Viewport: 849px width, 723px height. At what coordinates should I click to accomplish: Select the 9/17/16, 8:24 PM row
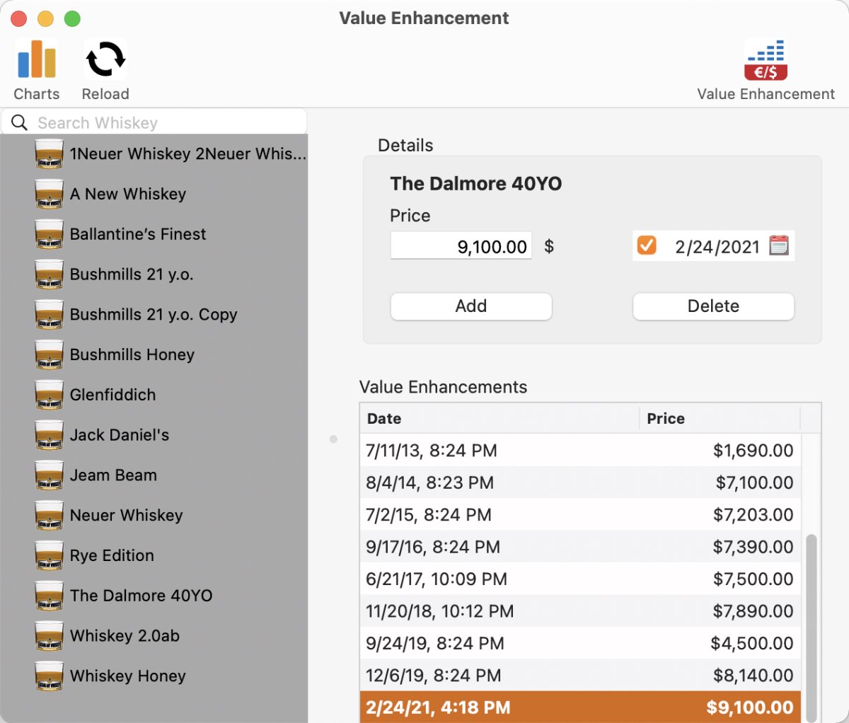581,547
